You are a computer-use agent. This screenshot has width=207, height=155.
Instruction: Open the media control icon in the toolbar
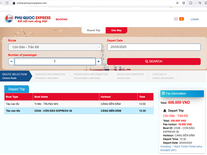200,3
